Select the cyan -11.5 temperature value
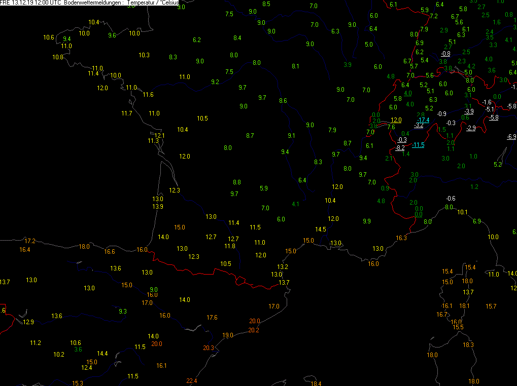This screenshot has width=517, height=386. pyautogui.click(x=418, y=145)
